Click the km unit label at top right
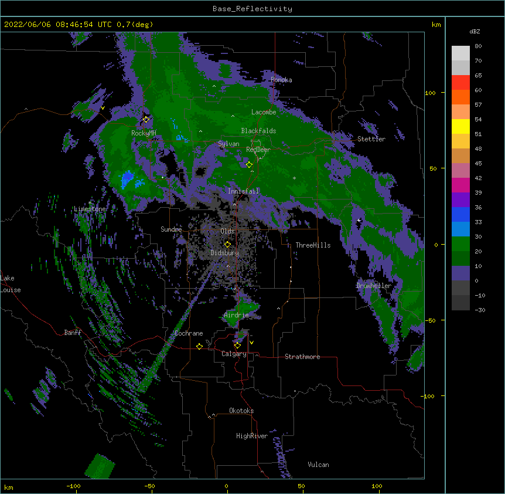 [x=436, y=25]
